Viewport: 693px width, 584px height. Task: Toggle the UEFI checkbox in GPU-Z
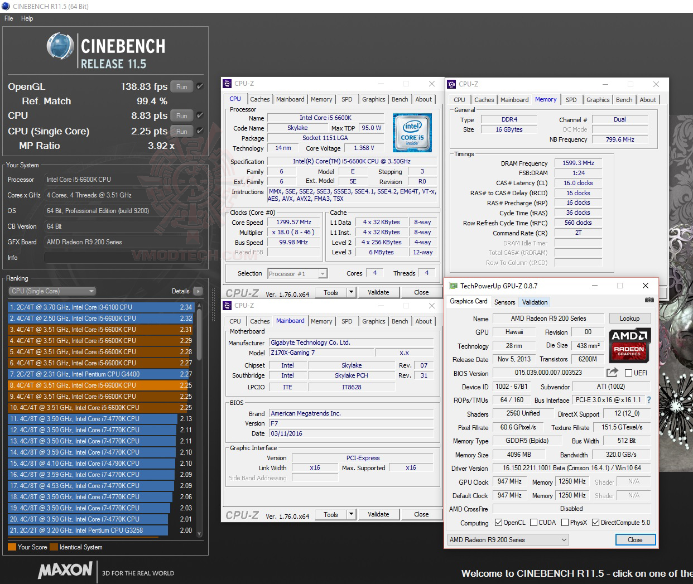[628, 373]
